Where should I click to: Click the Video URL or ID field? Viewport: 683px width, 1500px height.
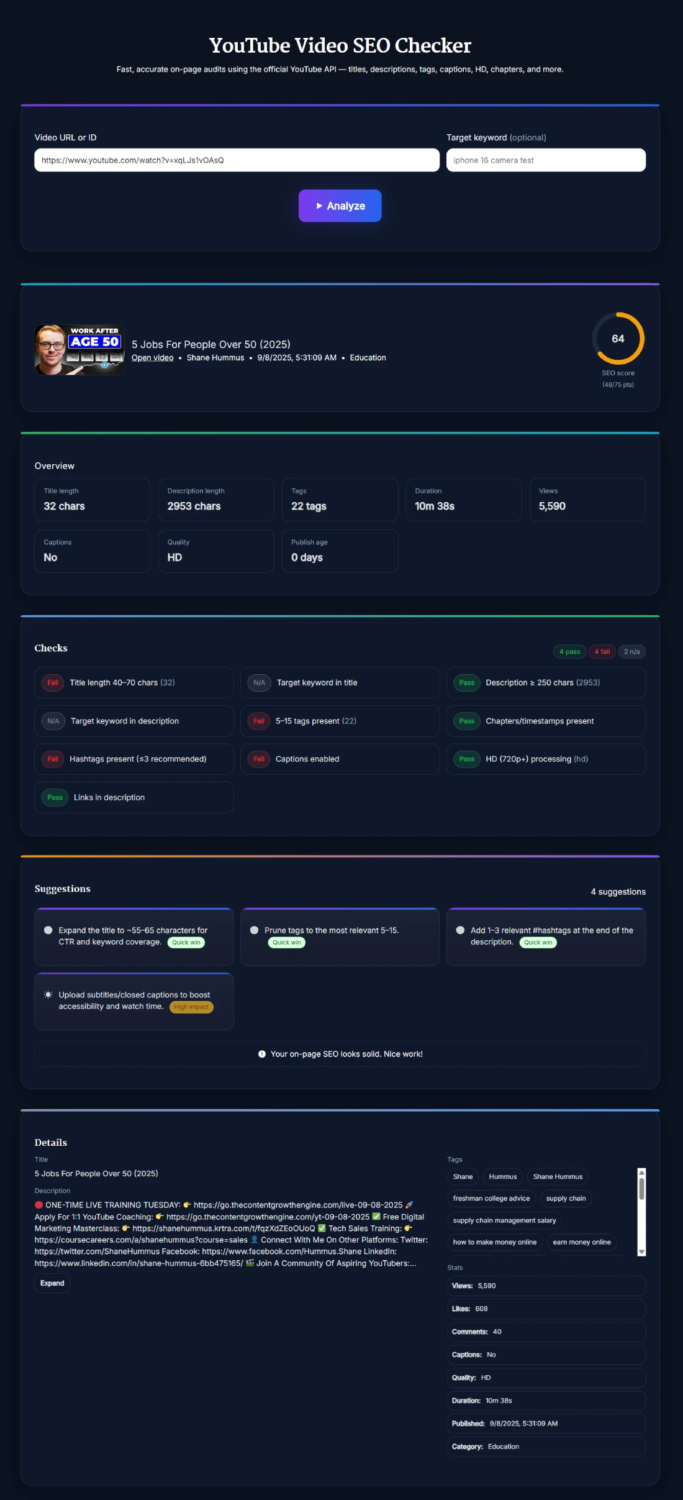coord(237,160)
